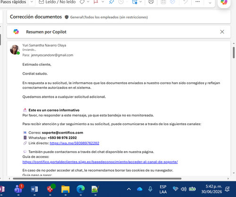The width and height of the screenshot is (236, 197).
Task: Click the battery/charging tray icon
Action: tap(192, 188)
